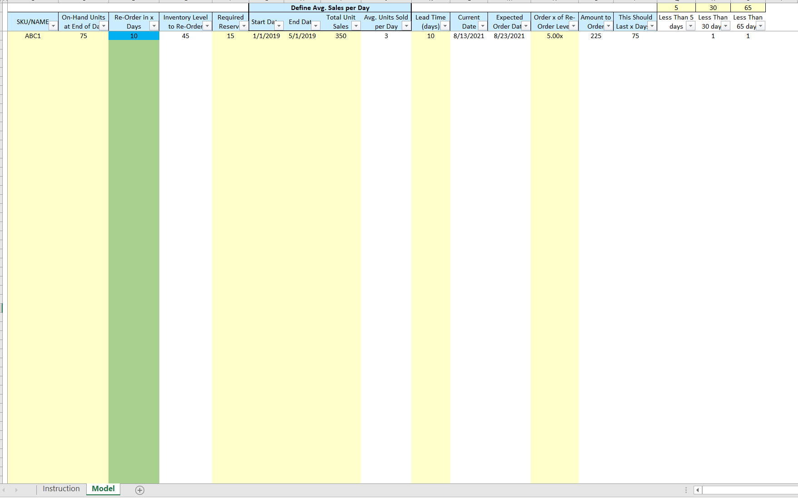Select Lead Time cell showing 10
Screen dimensions: 798x498
pos(431,36)
